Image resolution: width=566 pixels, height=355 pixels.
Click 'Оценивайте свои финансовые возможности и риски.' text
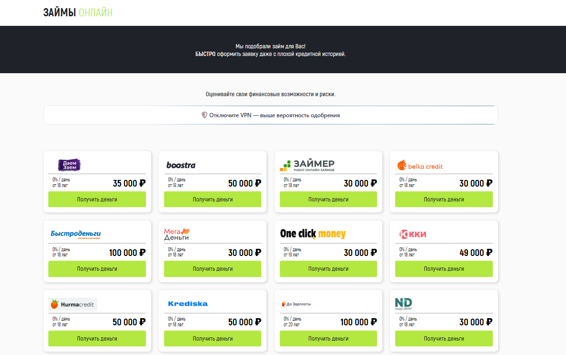point(270,94)
